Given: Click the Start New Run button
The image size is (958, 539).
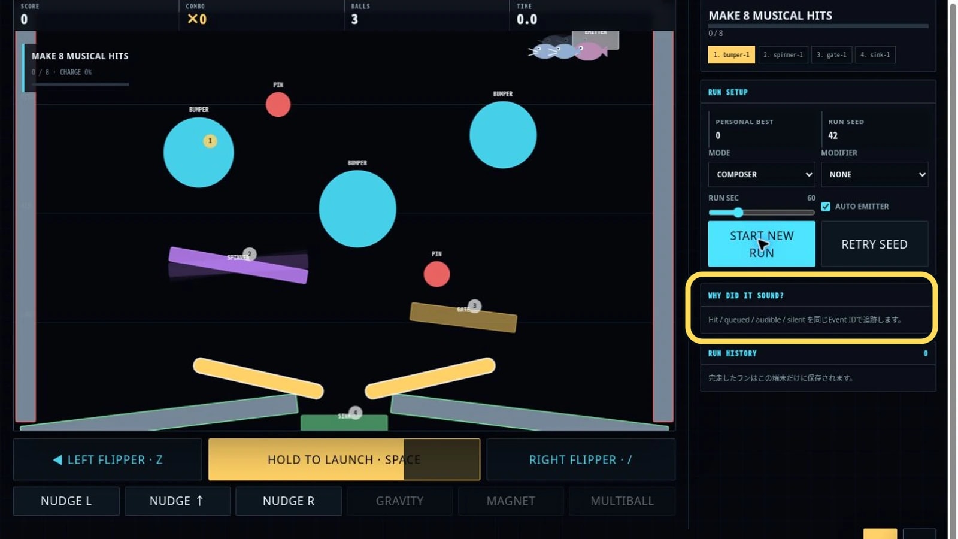Looking at the screenshot, I should click(x=762, y=244).
